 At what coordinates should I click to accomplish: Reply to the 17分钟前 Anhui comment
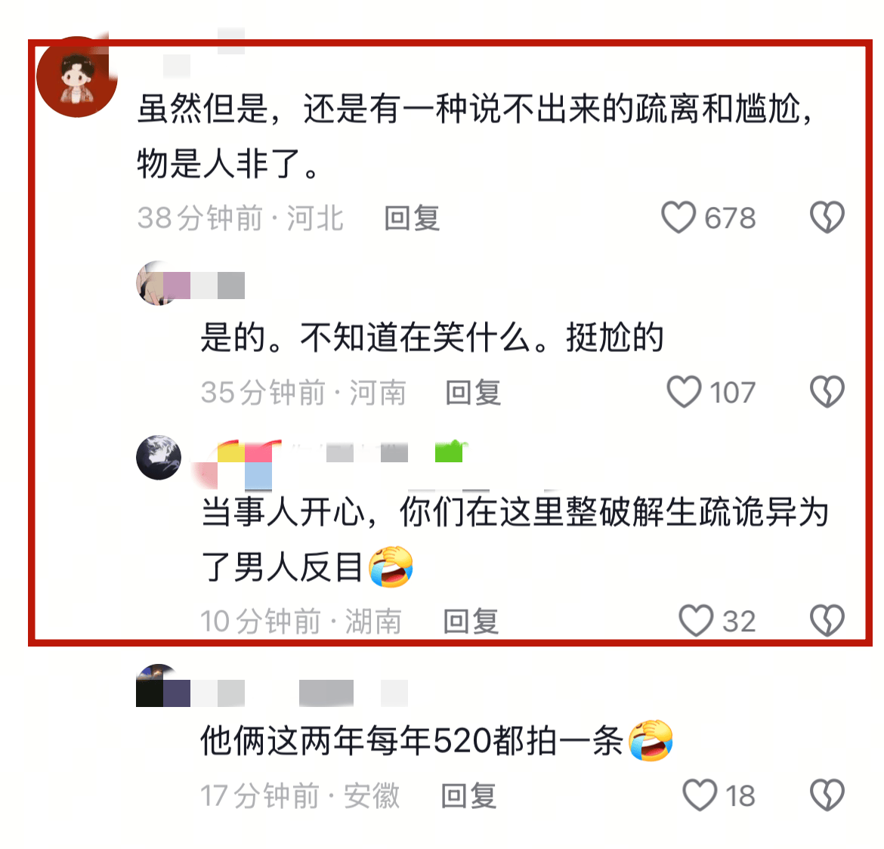click(x=468, y=795)
